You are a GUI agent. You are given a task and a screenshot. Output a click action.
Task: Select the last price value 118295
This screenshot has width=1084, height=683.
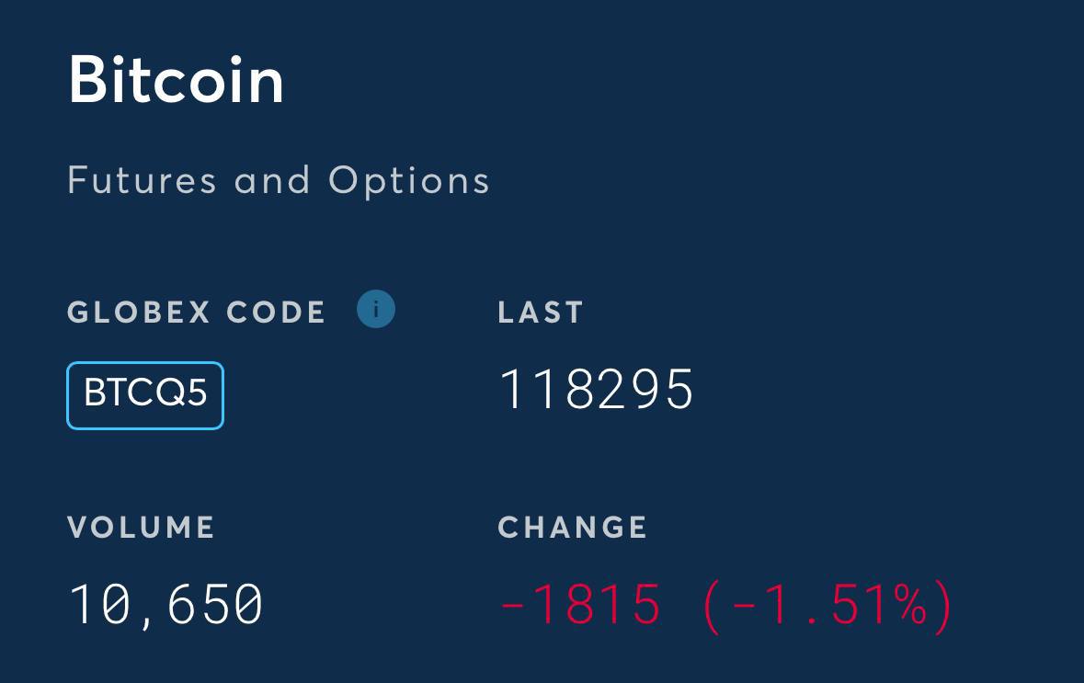[596, 389]
